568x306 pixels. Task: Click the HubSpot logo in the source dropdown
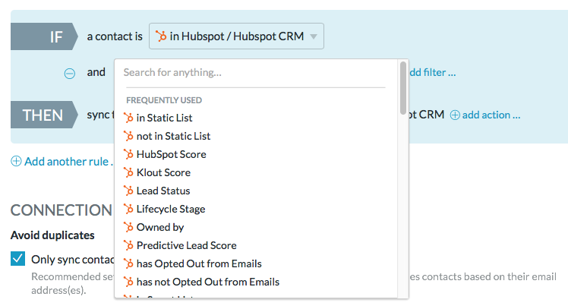click(161, 36)
